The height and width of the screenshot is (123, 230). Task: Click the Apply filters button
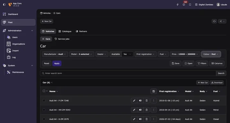pyautogui.click(x=57, y=63)
